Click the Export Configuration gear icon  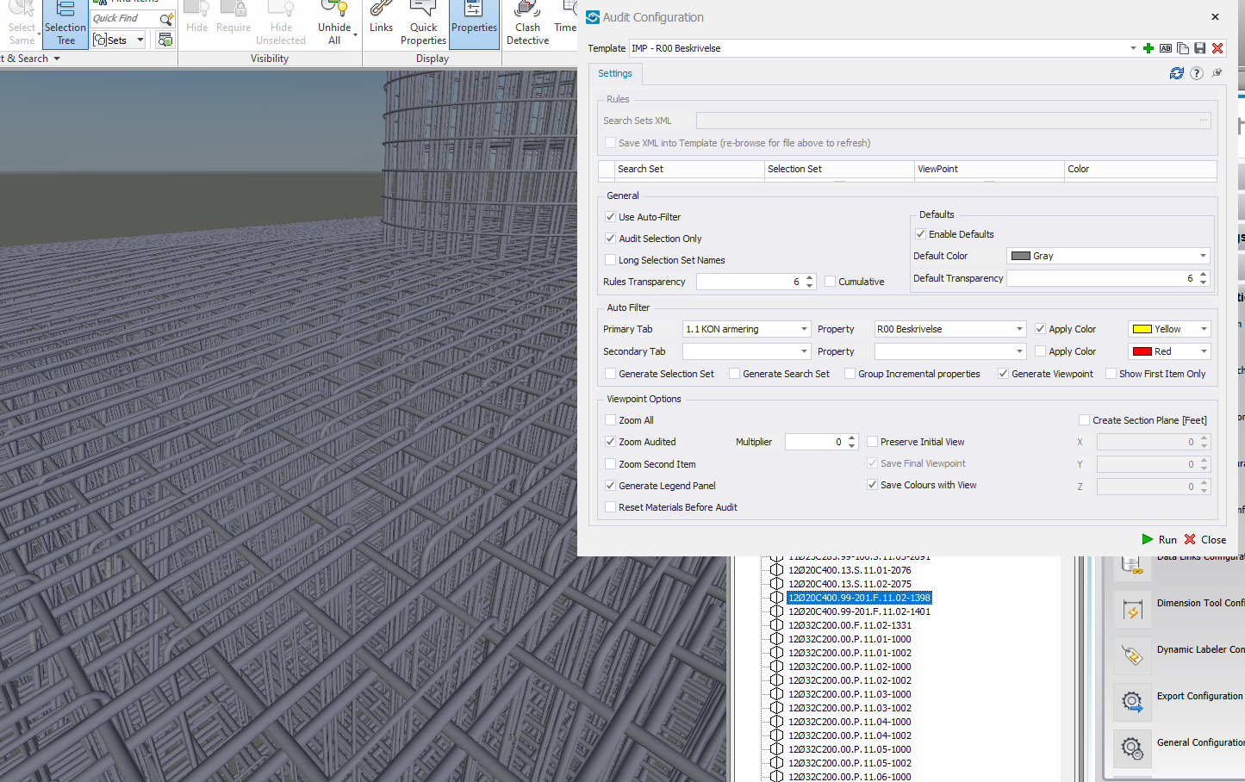[1133, 702]
